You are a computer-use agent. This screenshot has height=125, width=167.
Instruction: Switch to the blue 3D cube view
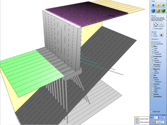pyautogui.click(x=153, y=11)
